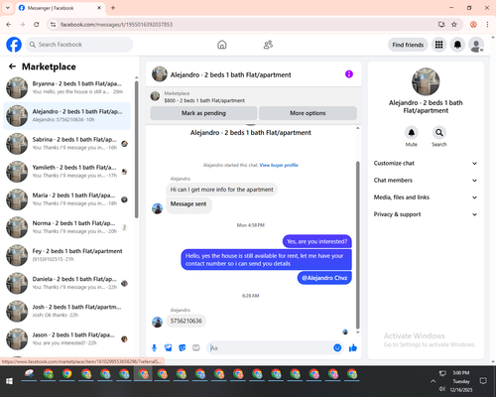Click Alejandro's avatar beside 5756210636
This screenshot has width=496, height=397.
[157, 322]
